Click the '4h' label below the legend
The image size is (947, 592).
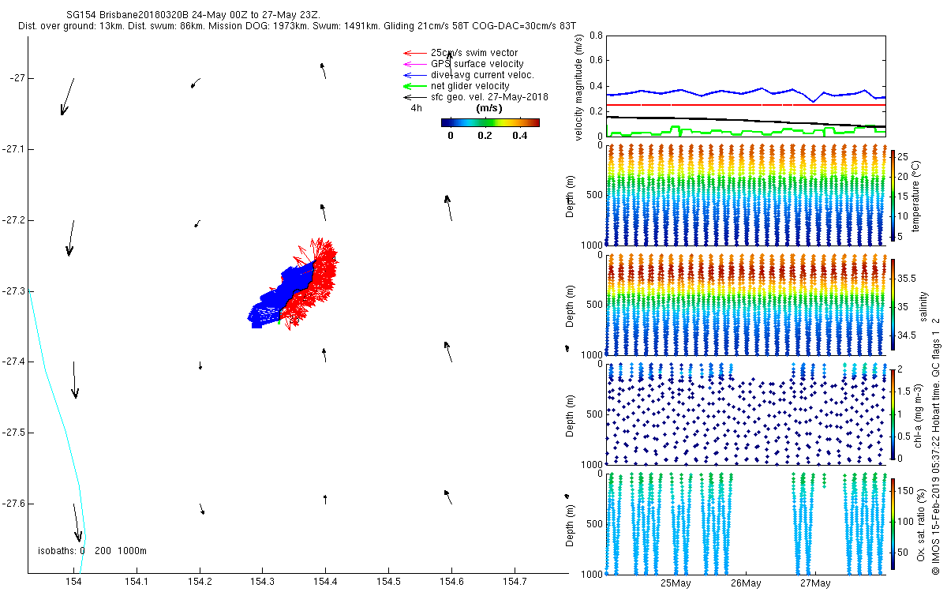(x=416, y=108)
